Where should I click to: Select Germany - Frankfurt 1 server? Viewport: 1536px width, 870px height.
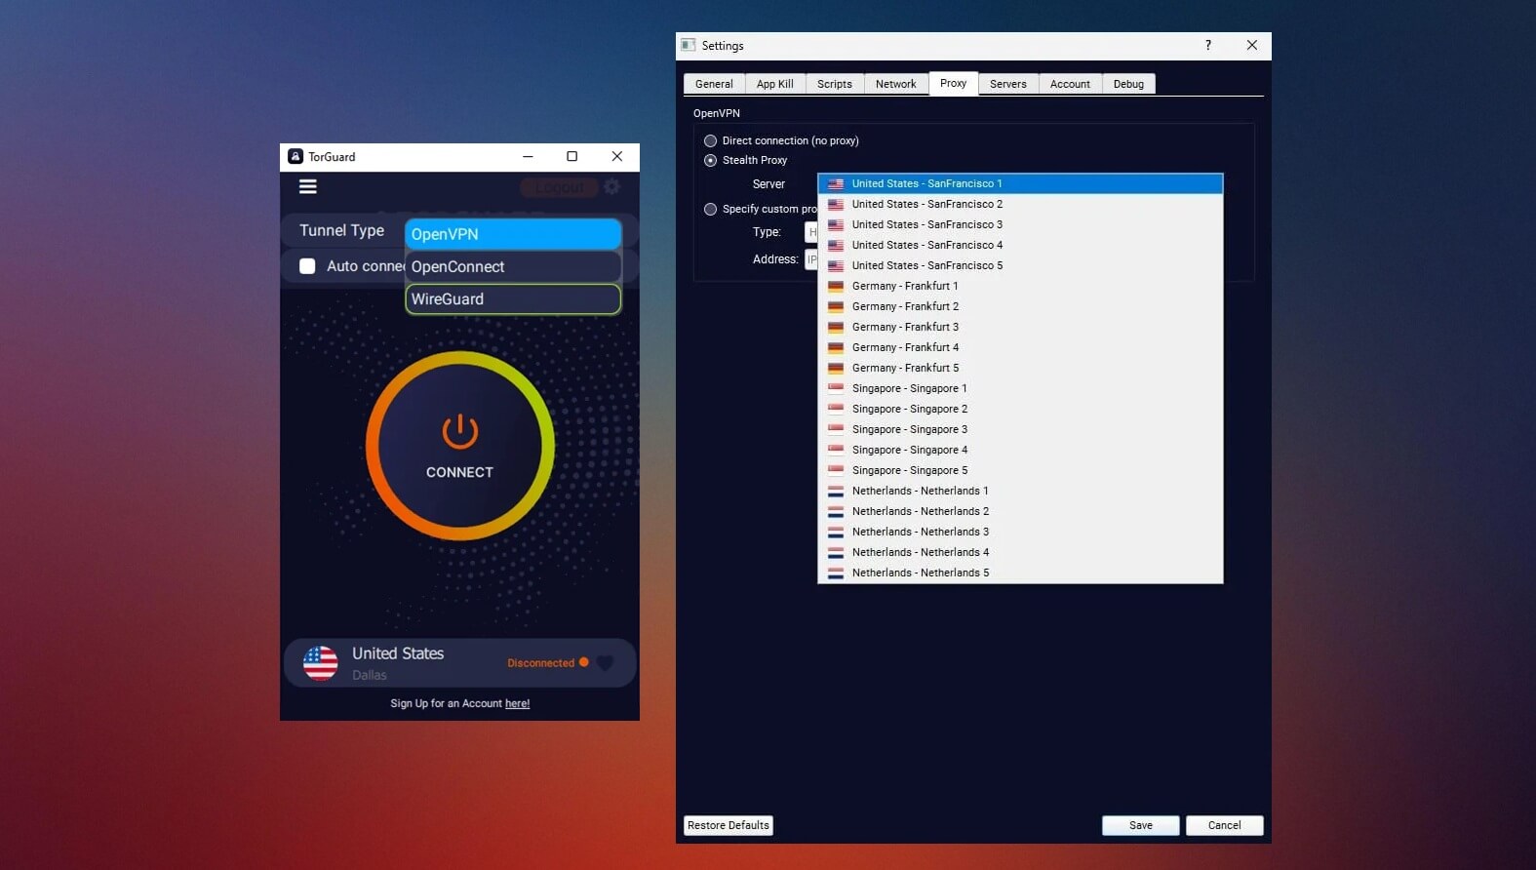[x=1020, y=286]
